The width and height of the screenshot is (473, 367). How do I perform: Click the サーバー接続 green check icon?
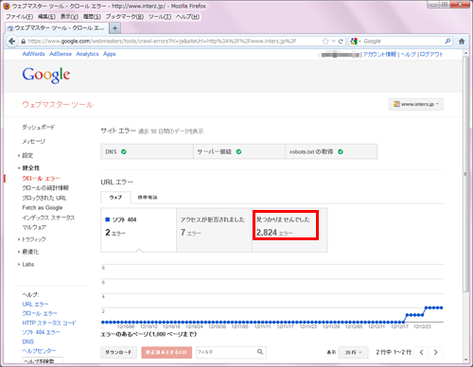(238, 151)
